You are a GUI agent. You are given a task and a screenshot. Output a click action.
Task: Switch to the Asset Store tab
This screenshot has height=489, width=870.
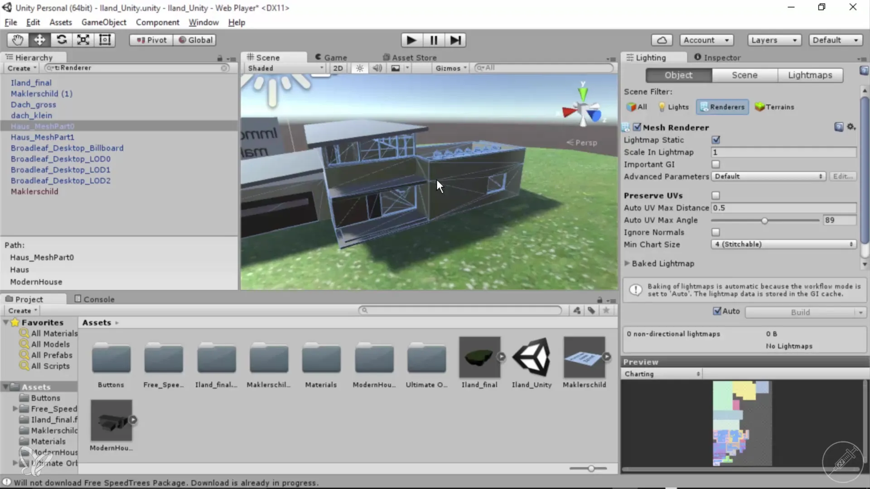410,58
